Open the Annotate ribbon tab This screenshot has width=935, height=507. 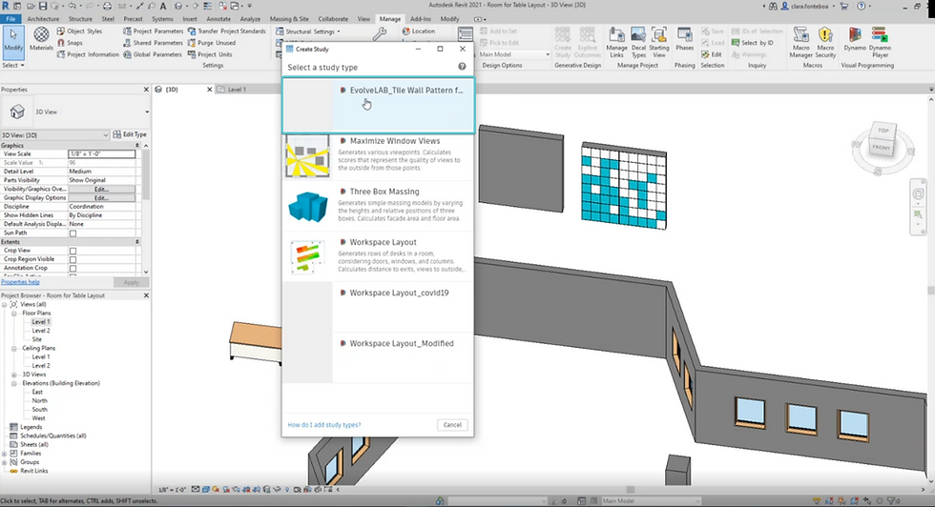click(218, 19)
